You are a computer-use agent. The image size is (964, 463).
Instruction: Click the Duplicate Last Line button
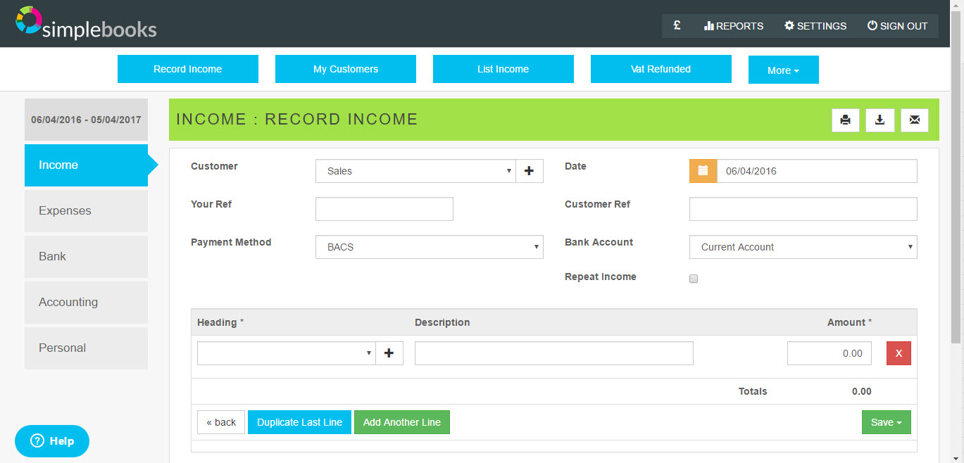pos(299,422)
